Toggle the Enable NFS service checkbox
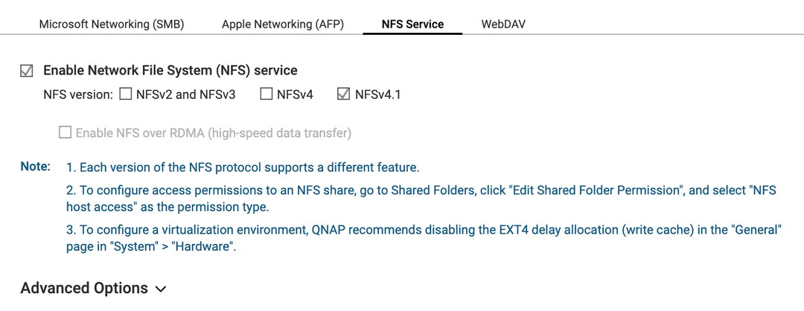The height and width of the screenshot is (311, 804). 27,71
